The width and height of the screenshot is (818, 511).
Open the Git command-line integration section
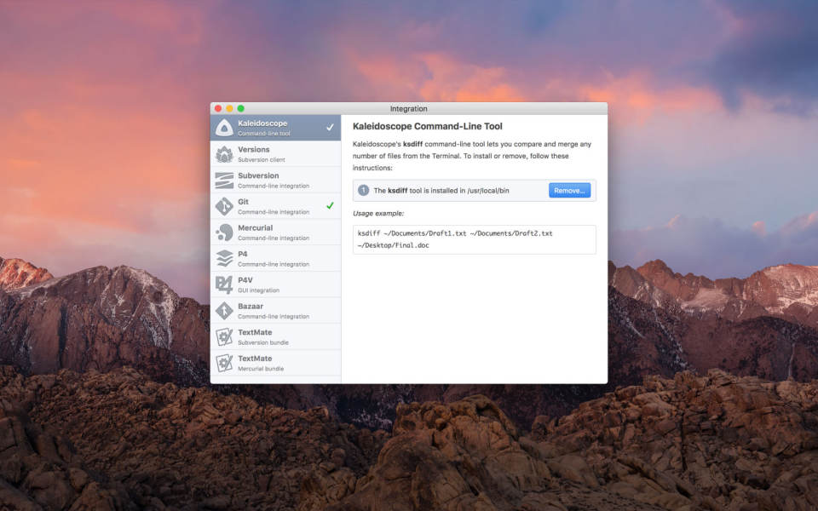pyautogui.click(x=275, y=206)
